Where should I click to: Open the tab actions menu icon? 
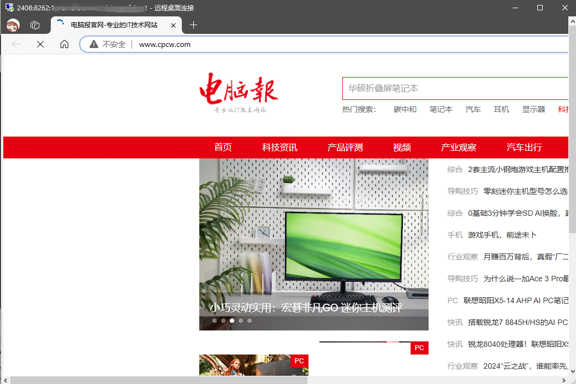coord(35,25)
